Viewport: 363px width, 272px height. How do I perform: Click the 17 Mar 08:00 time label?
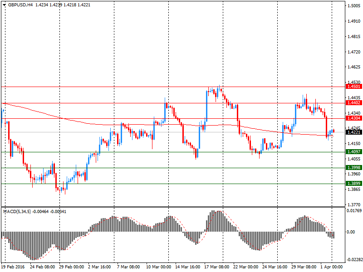click(217, 267)
